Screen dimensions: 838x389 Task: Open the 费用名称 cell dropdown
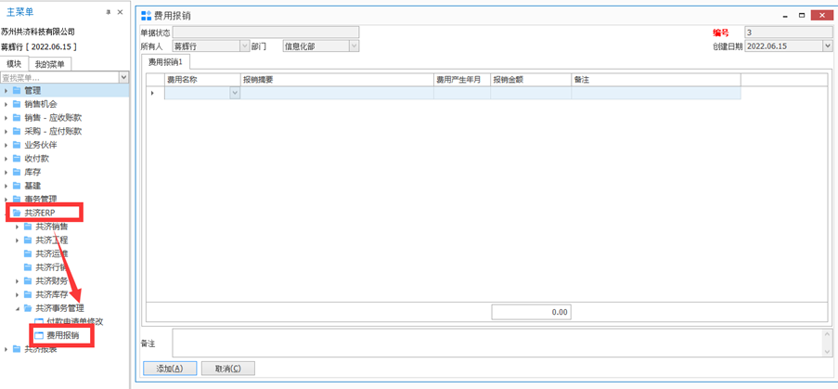pos(234,93)
